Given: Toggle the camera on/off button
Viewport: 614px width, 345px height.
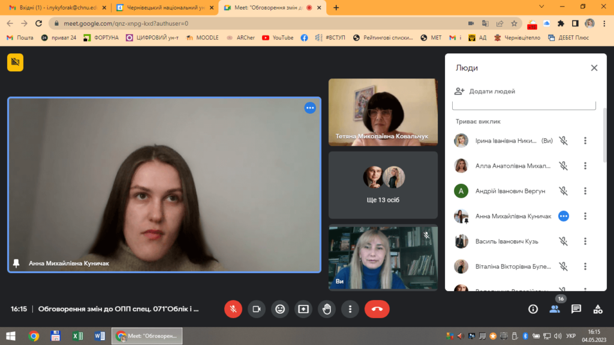Looking at the screenshot, I should point(257,309).
